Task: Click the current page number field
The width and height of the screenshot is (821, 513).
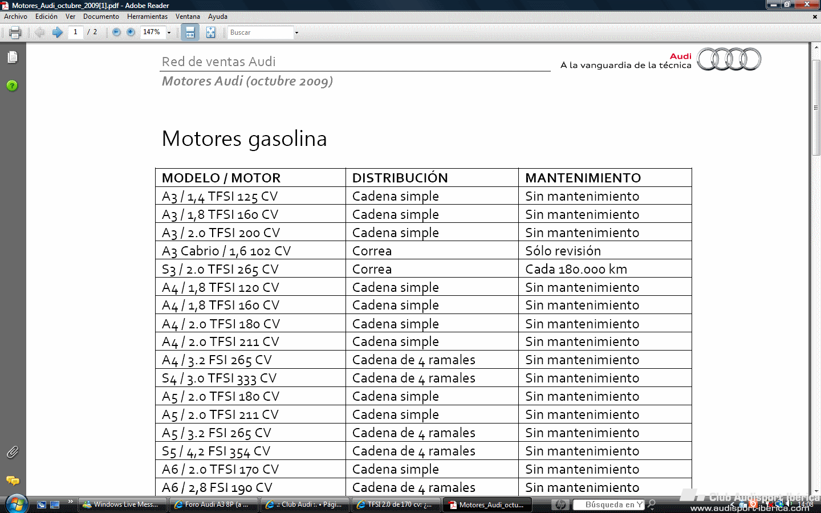Action: (x=75, y=32)
